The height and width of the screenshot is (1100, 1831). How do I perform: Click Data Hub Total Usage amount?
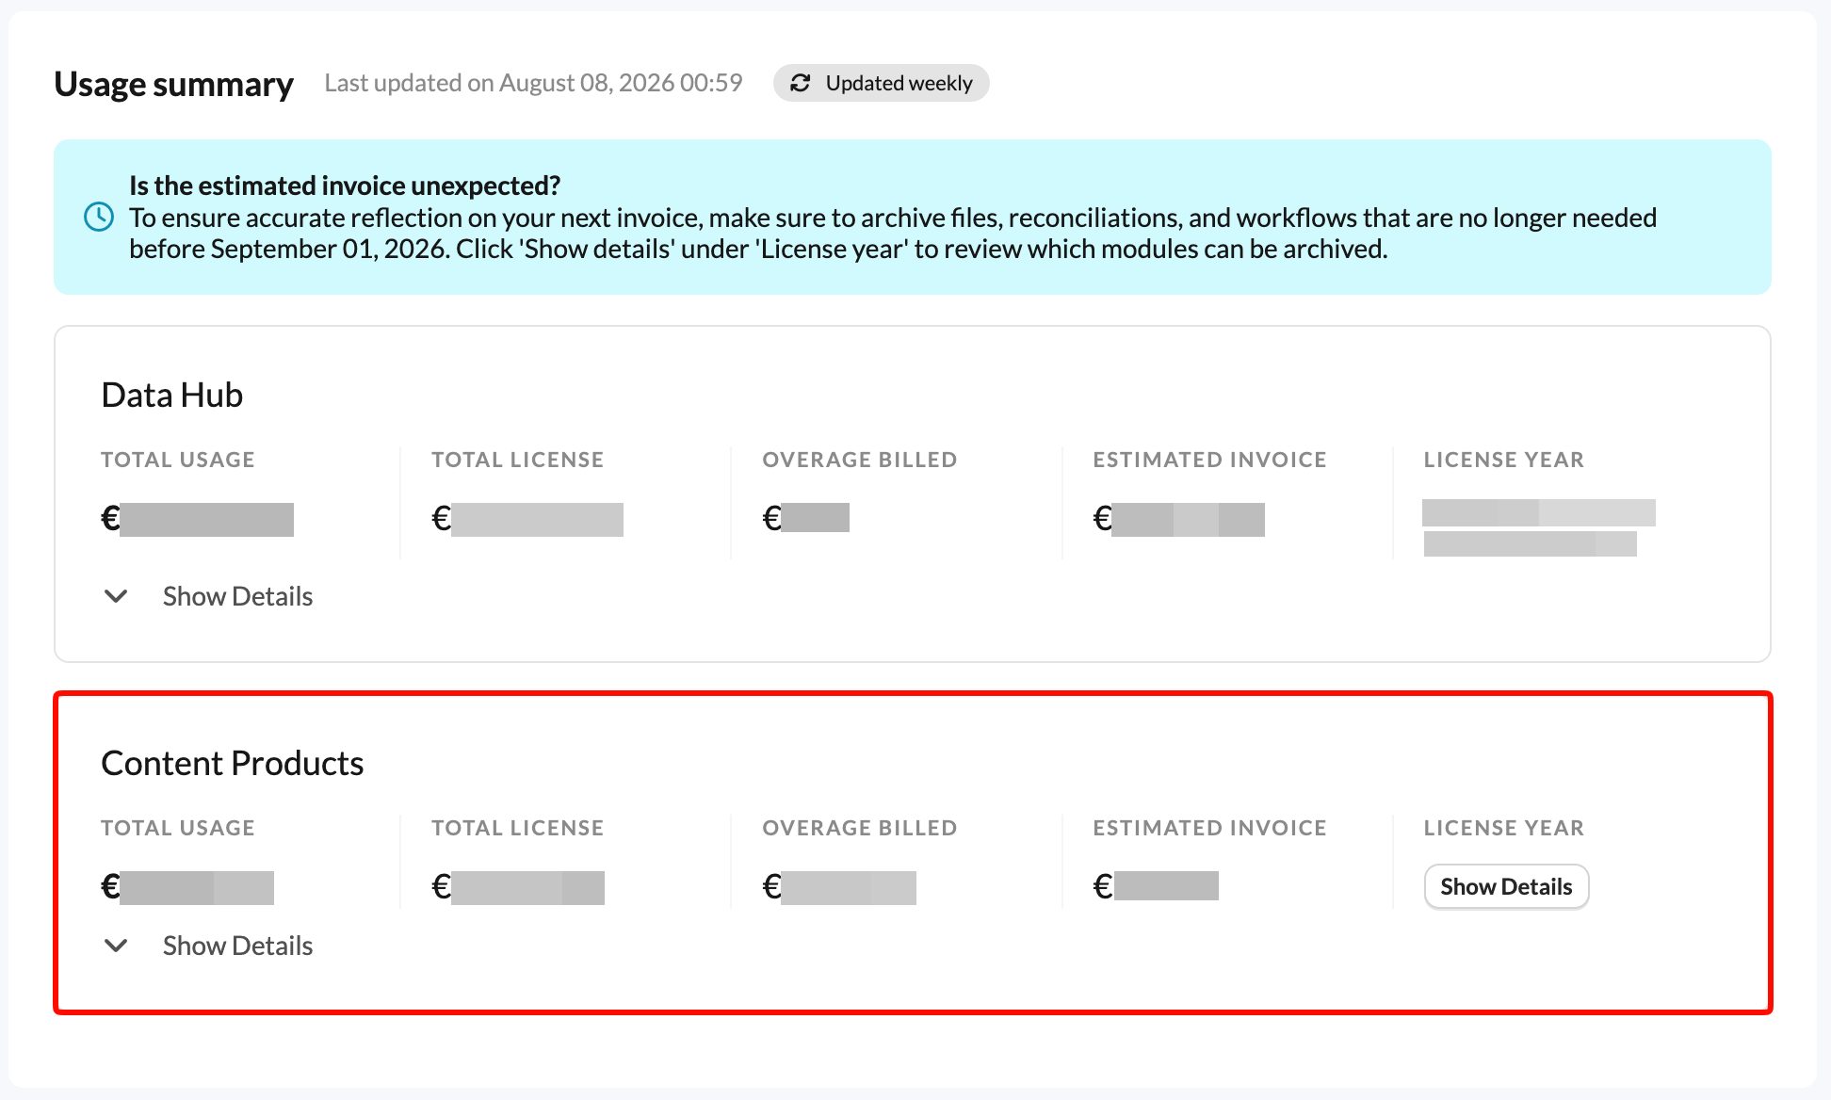click(x=197, y=519)
